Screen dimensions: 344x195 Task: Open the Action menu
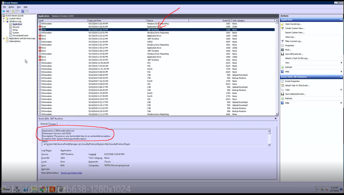[11, 7]
